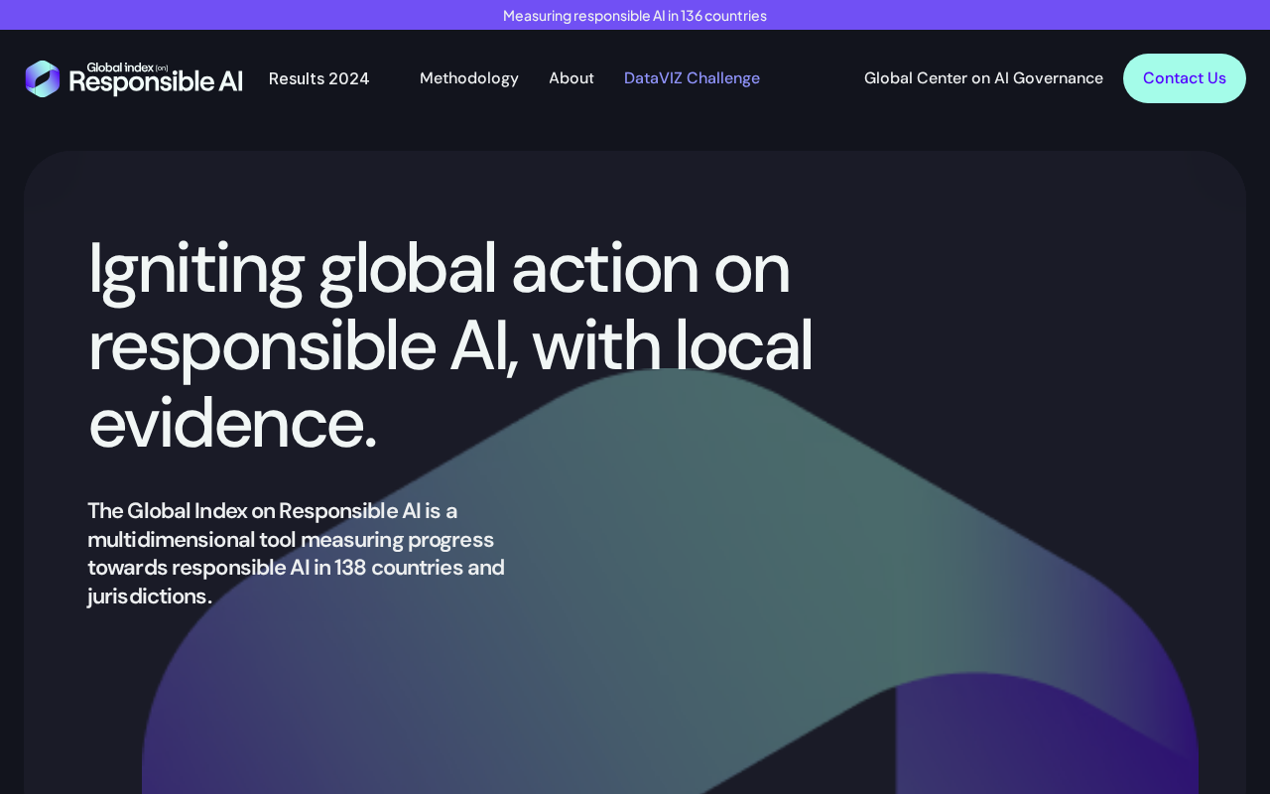Image resolution: width=1270 pixels, height=794 pixels.
Task: Click 'responsible AI, with local' headline line
Action: [450, 345]
